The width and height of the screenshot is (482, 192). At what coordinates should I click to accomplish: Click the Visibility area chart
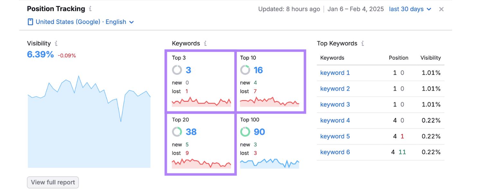(88, 128)
